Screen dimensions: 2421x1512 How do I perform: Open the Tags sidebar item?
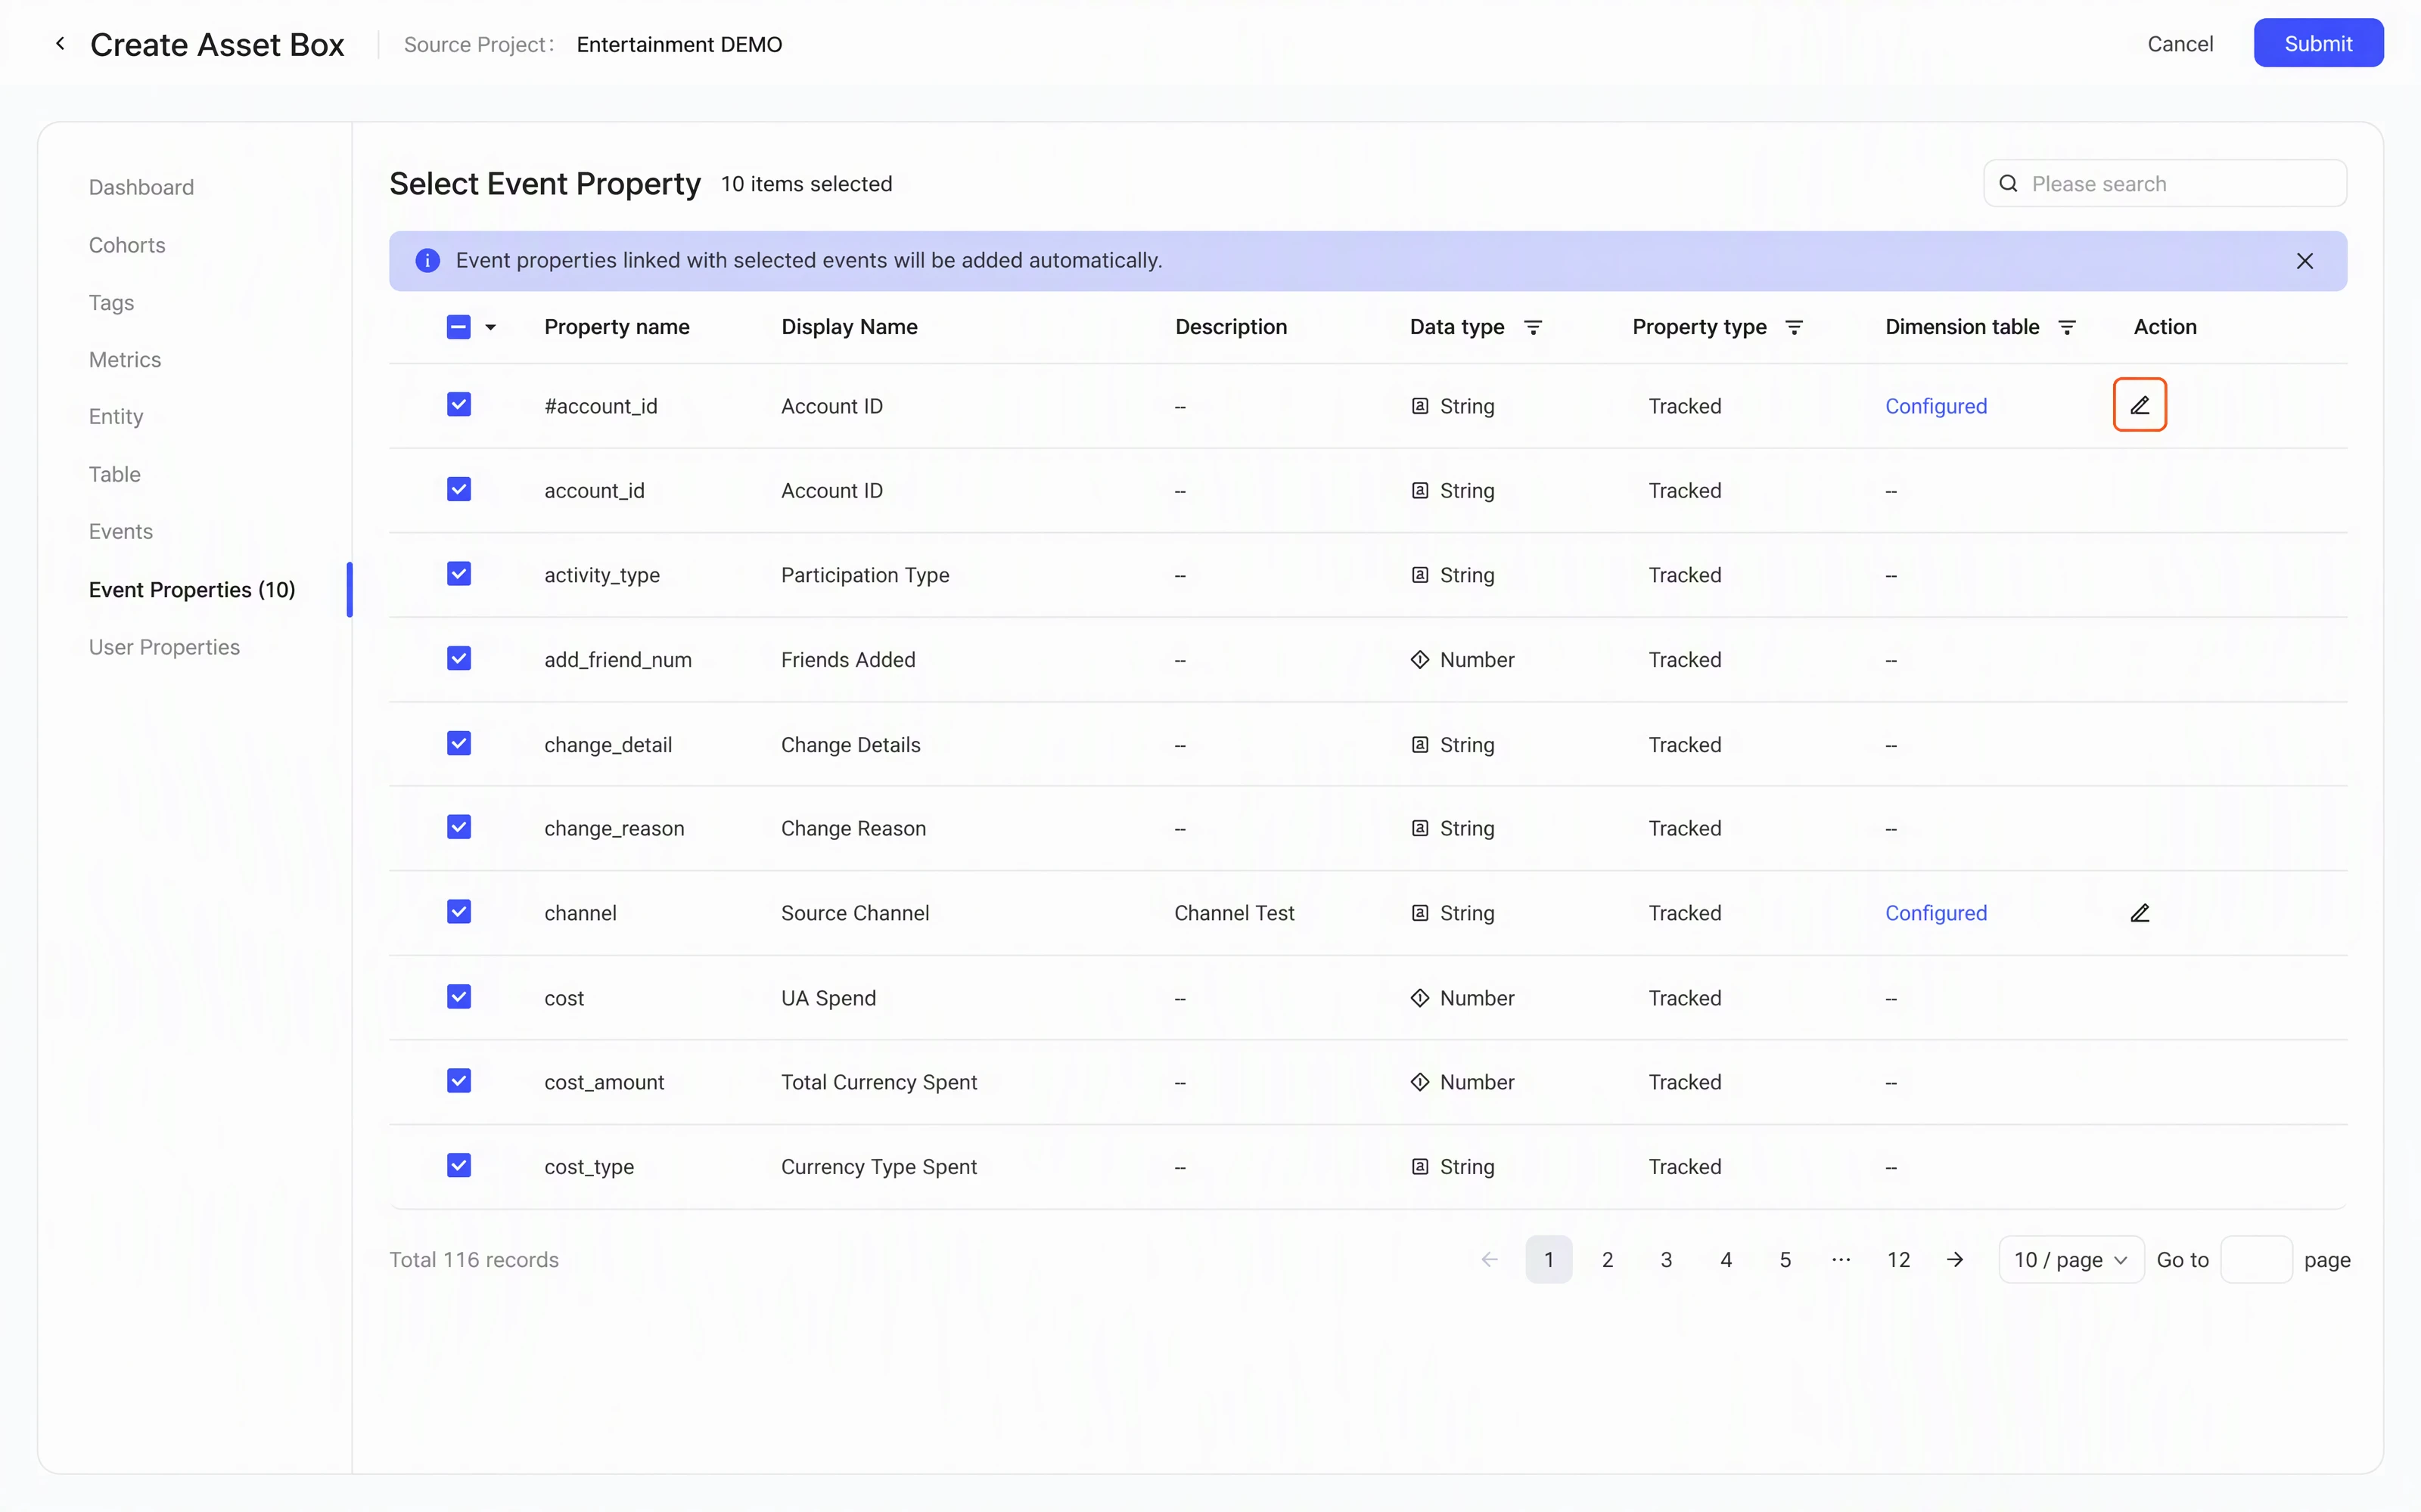[x=111, y=303]
